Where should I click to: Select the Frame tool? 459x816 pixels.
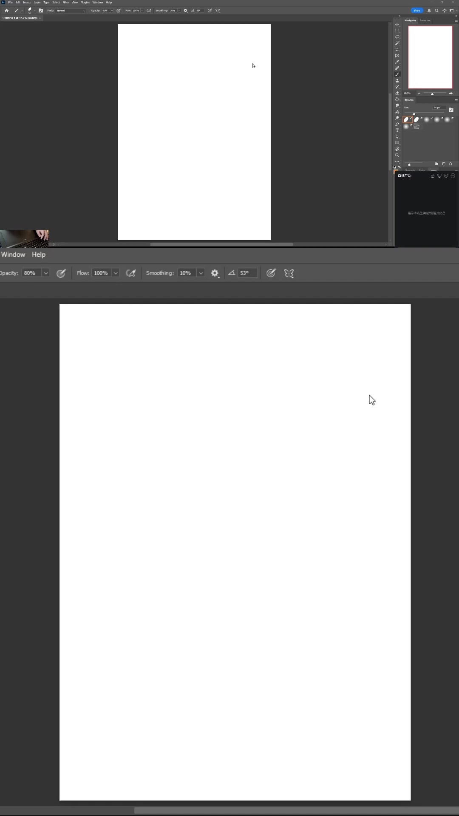pos(397,56)
